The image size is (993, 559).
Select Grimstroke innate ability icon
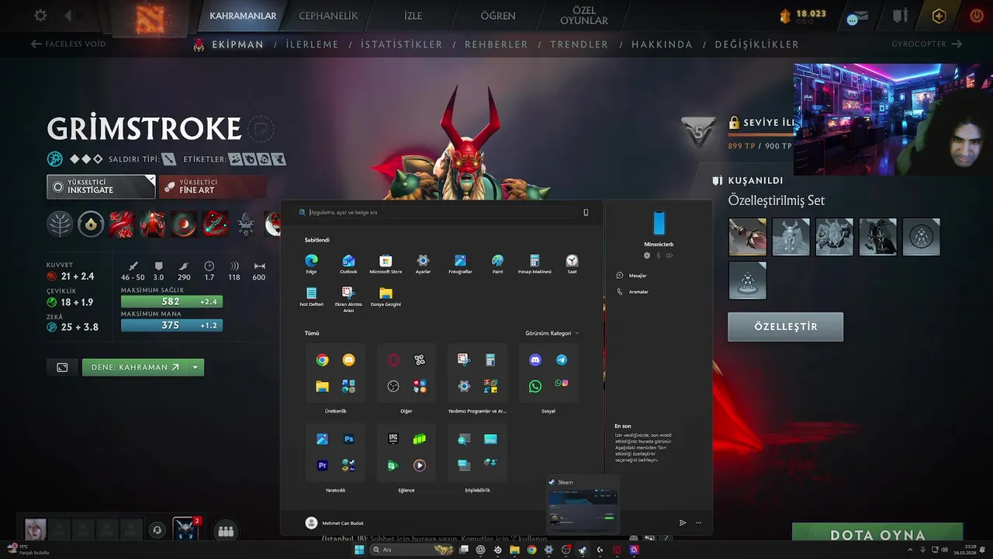tap(91, 224)
